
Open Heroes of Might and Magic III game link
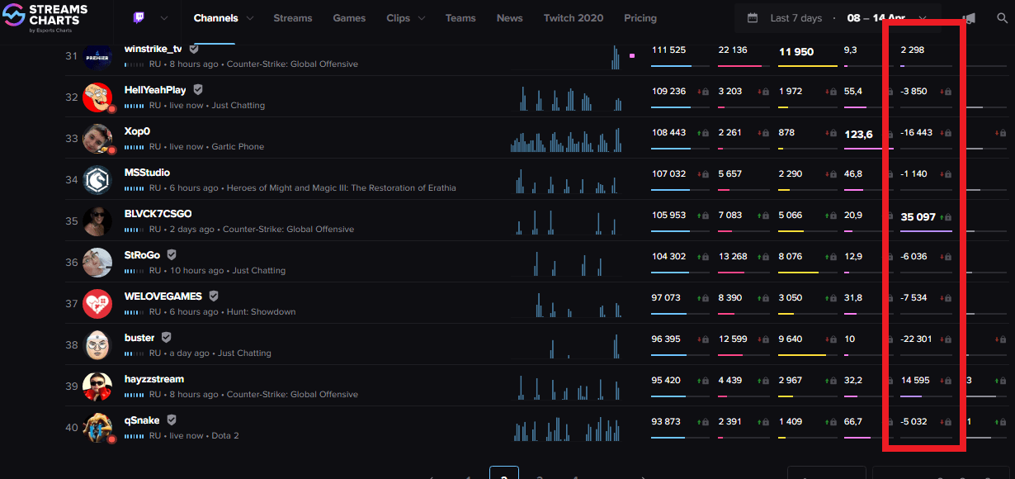[342, 188]
